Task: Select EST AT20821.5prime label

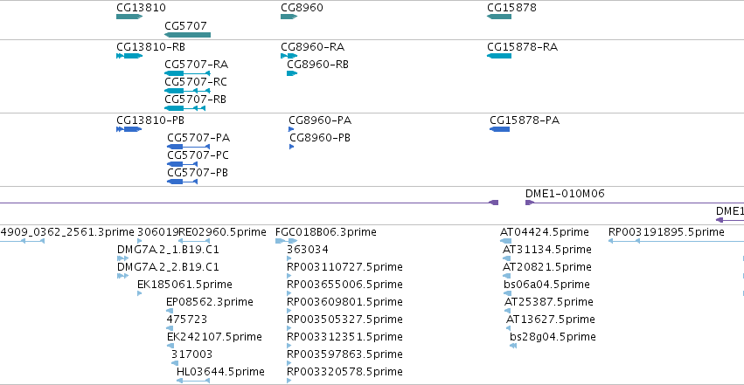Action: [x=547, y=267]
